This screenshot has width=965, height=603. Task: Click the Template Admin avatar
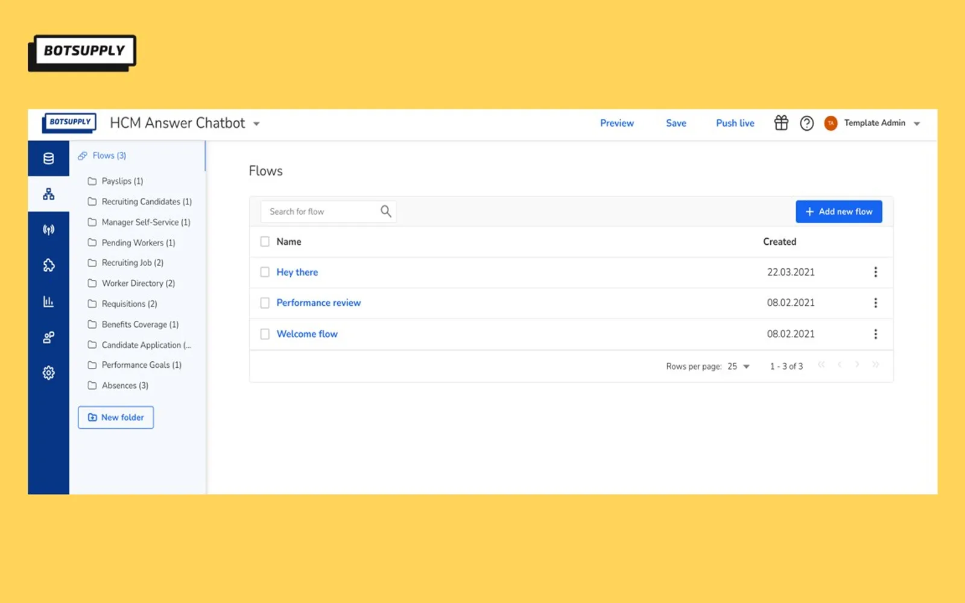(x=831, y=123)
